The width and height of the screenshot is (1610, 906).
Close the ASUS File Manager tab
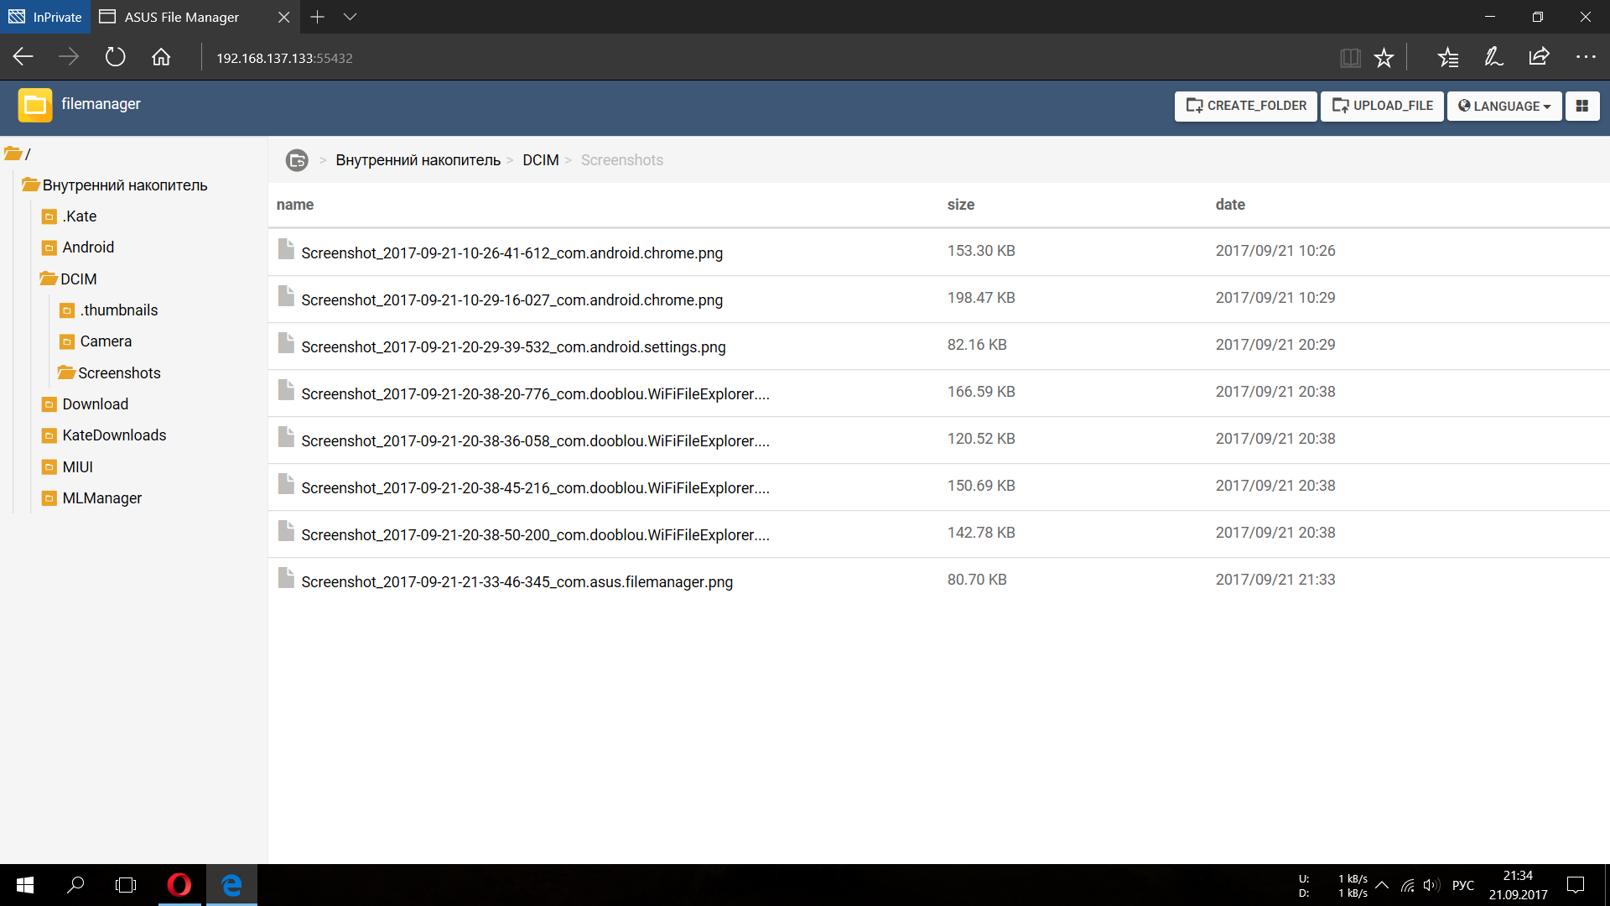point(283,17)
